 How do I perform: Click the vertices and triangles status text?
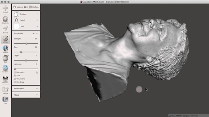183,116
